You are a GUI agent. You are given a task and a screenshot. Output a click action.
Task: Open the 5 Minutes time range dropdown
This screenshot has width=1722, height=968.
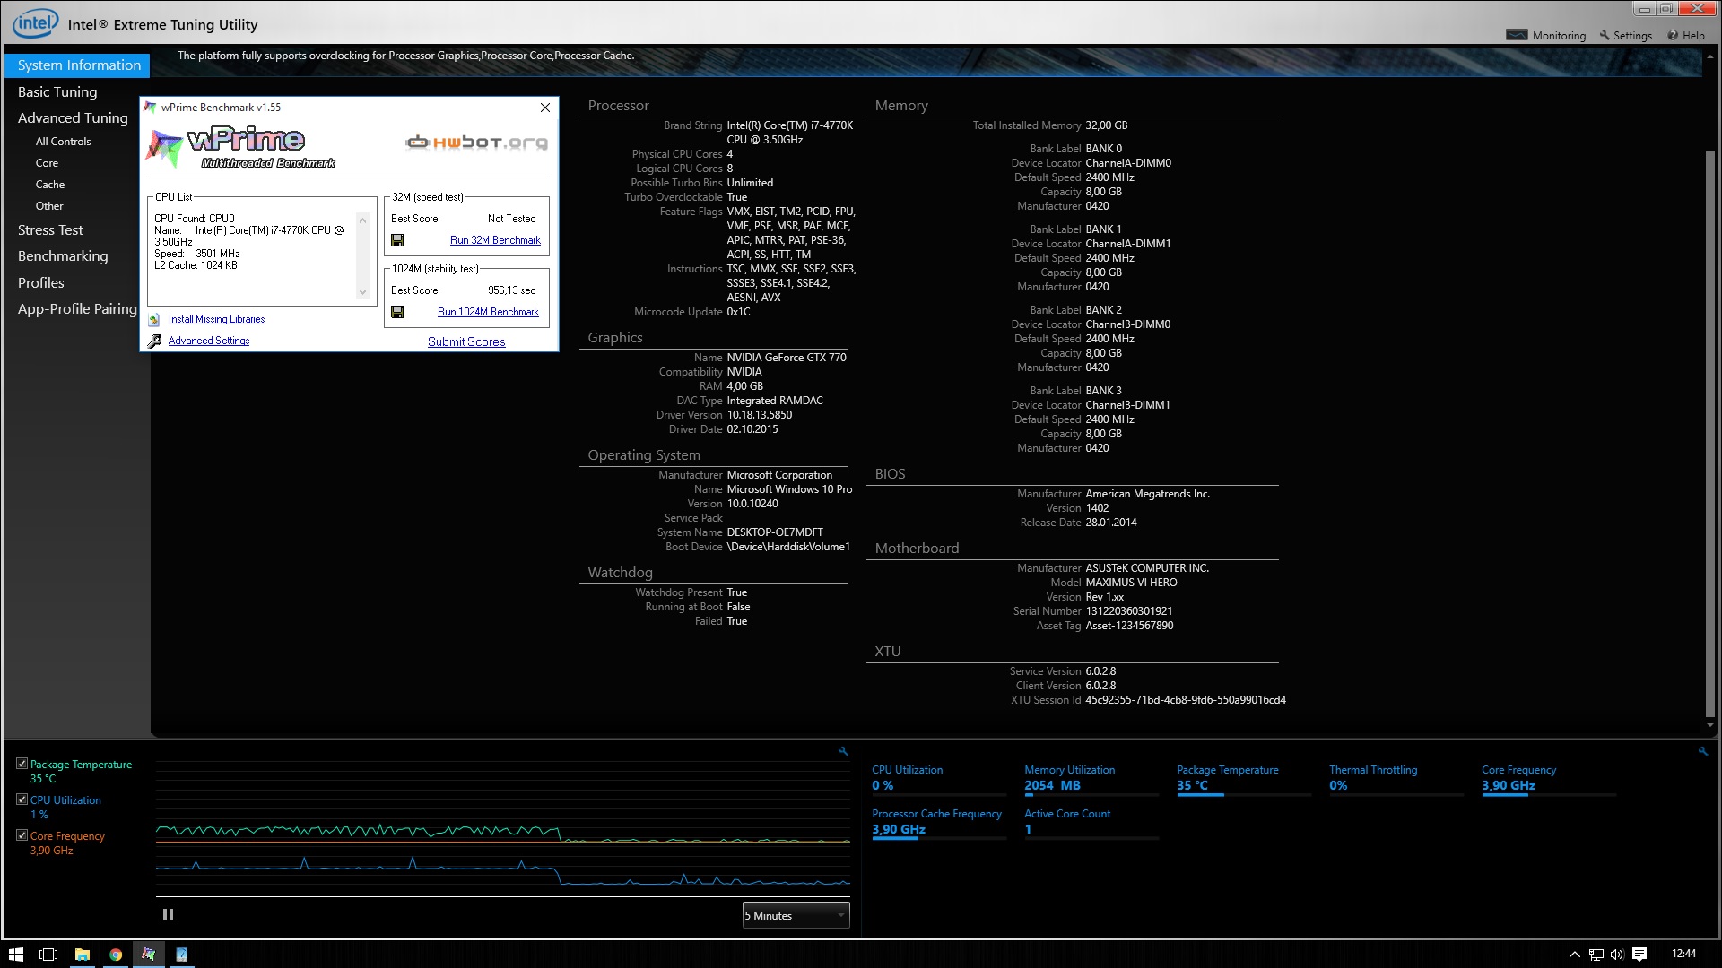[796, 915]
